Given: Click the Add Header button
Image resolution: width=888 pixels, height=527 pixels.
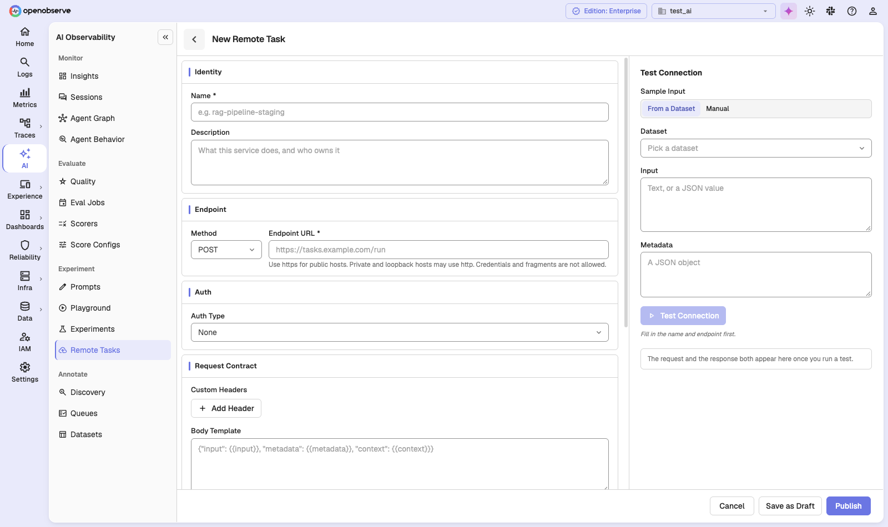Looking at the screenshot, I should [x=226, y=408].
